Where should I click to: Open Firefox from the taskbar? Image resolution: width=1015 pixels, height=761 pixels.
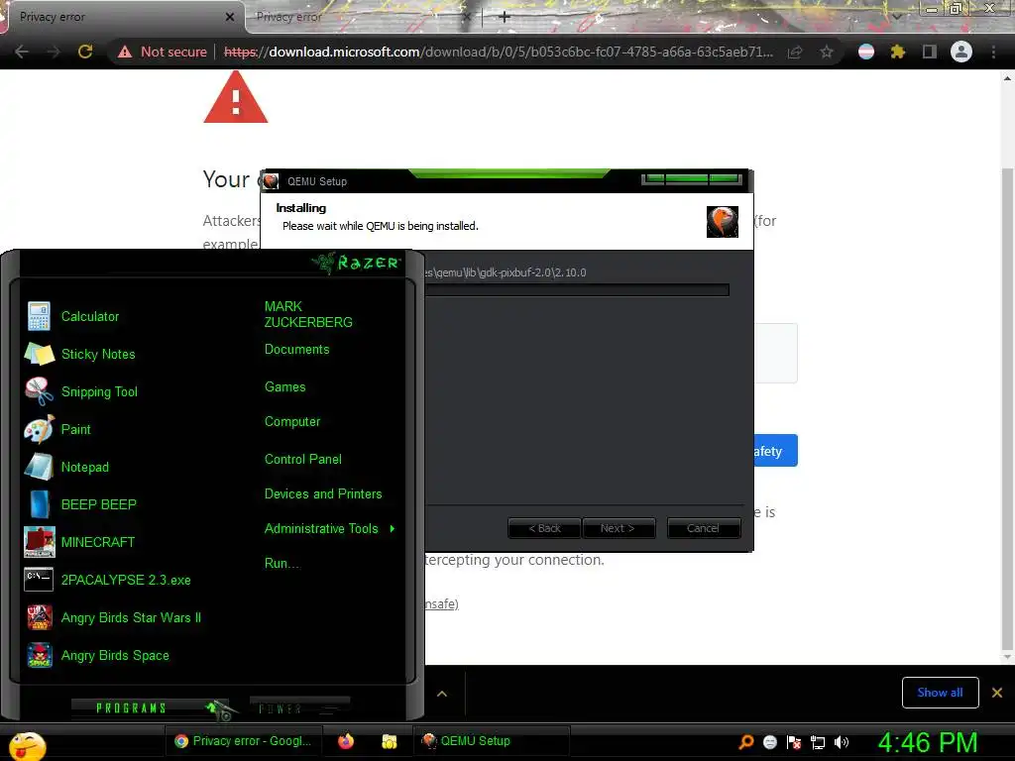pos(346,741)
